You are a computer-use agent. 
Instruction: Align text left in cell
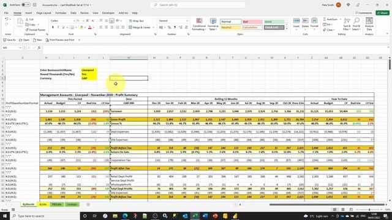(x=100, y=27)
